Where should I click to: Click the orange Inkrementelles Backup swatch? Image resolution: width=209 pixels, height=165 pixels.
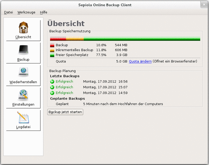(x=52, y=50)
